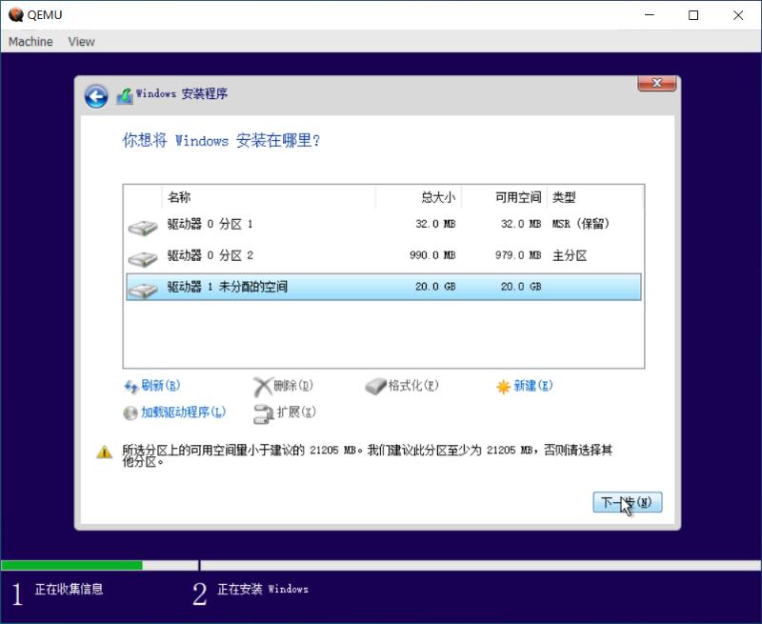This screenshot has width=762, height=624.
Task: Click the New (新建) partition icon
Action: point(503,387)
